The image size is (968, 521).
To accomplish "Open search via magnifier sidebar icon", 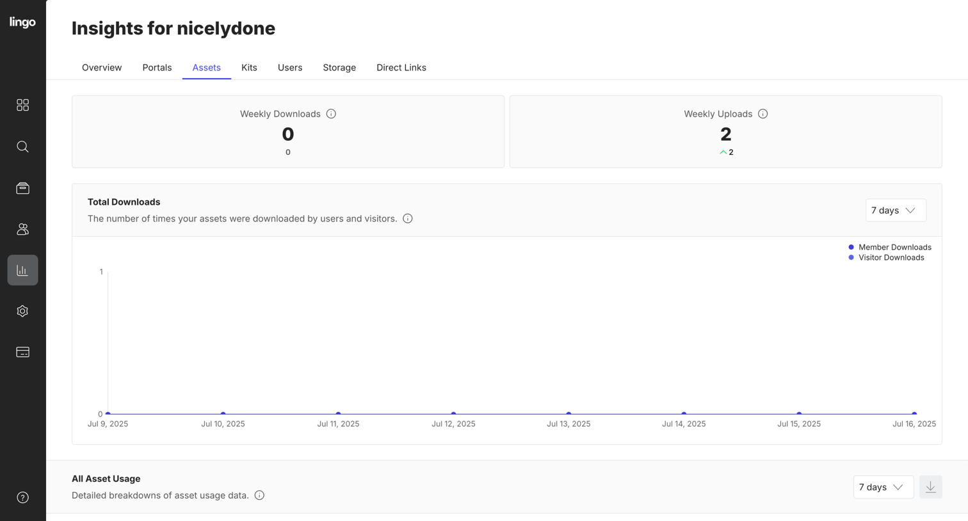I will (x=22, y=147).
